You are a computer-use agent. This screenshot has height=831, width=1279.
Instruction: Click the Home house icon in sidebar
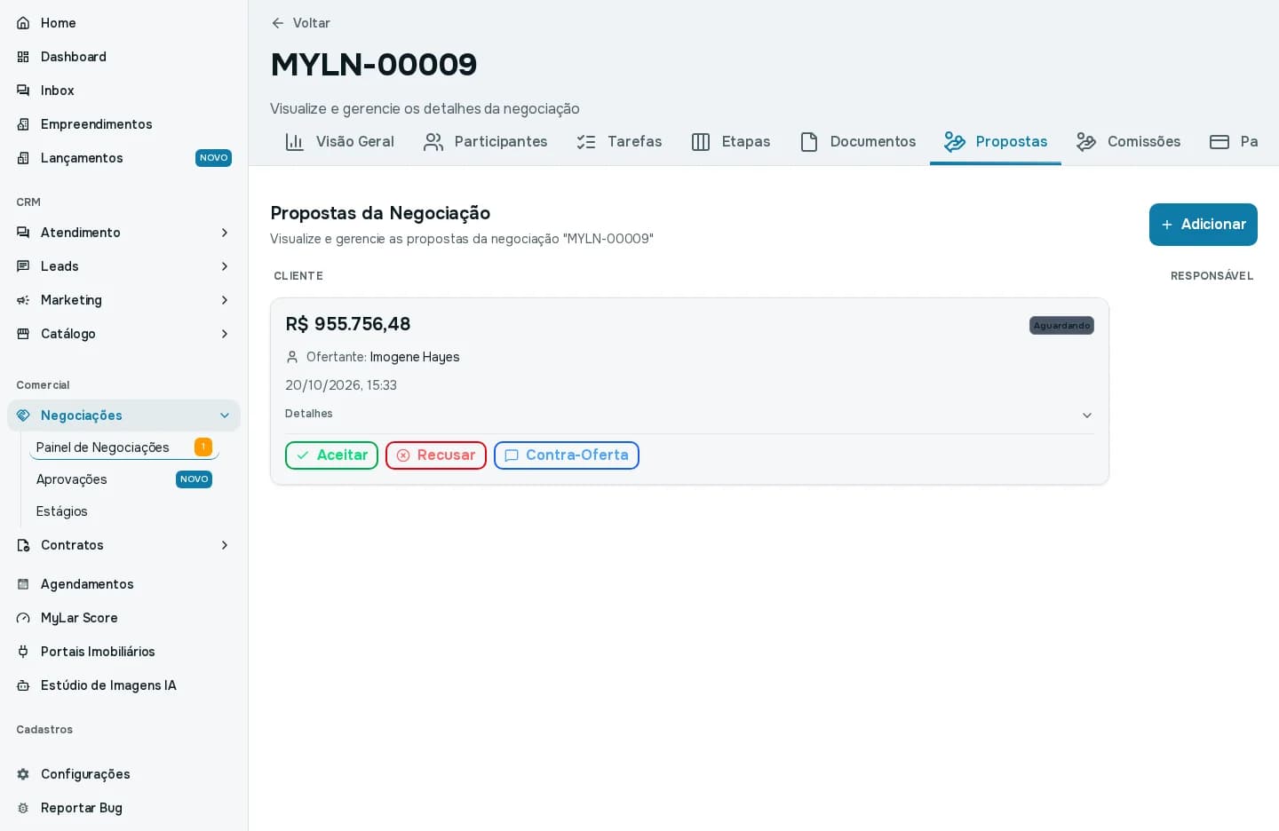click(23, 23)
